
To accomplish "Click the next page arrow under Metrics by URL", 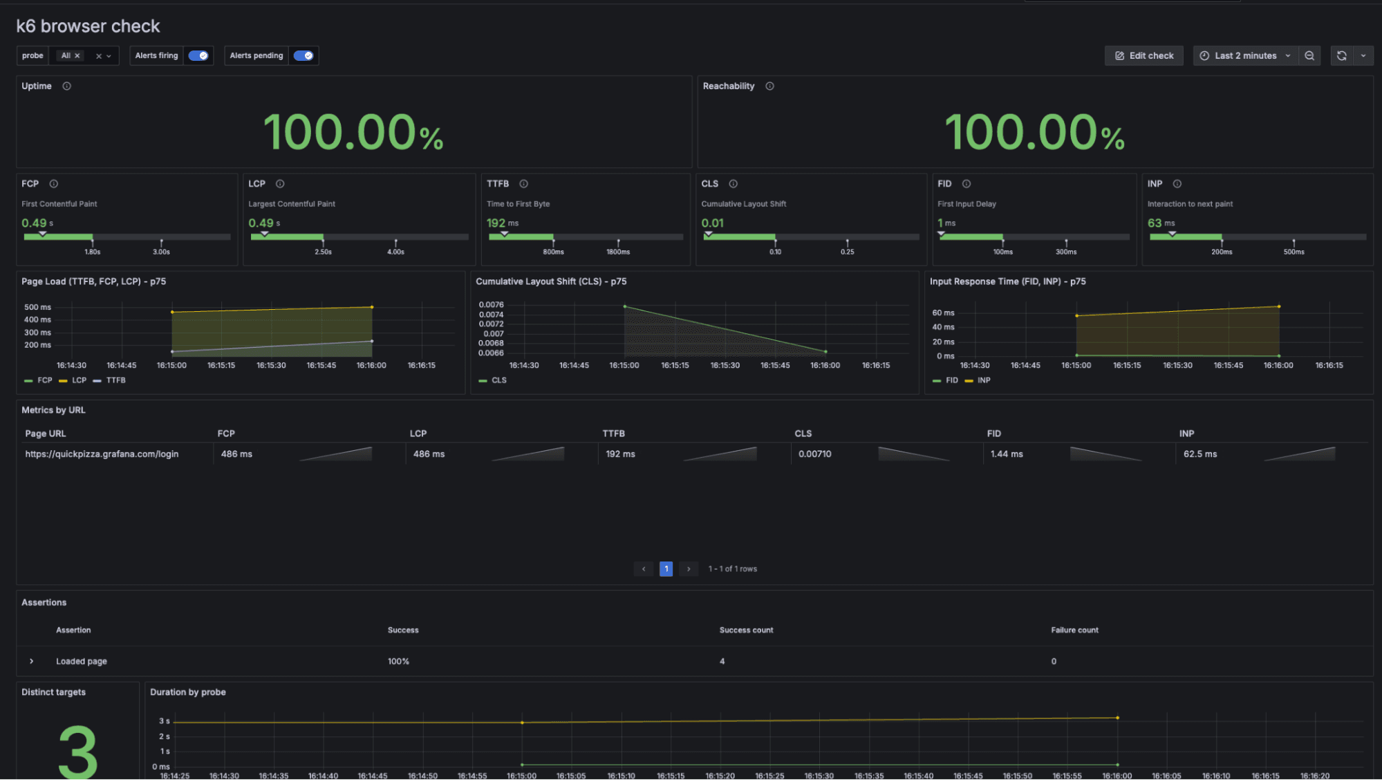I will tap(688, 568).
